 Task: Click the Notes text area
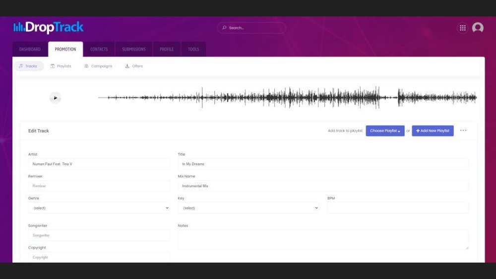[323, 239]
